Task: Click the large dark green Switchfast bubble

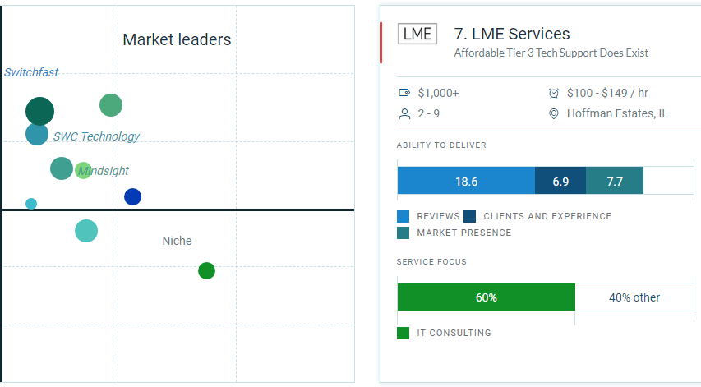Action: point(39,111)
